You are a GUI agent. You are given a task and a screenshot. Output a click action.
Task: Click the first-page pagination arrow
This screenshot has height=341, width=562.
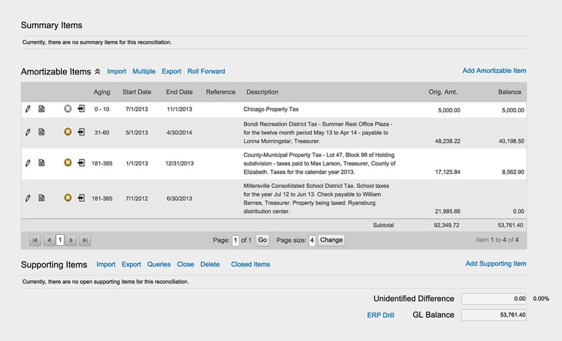click(x=35, y=240)
